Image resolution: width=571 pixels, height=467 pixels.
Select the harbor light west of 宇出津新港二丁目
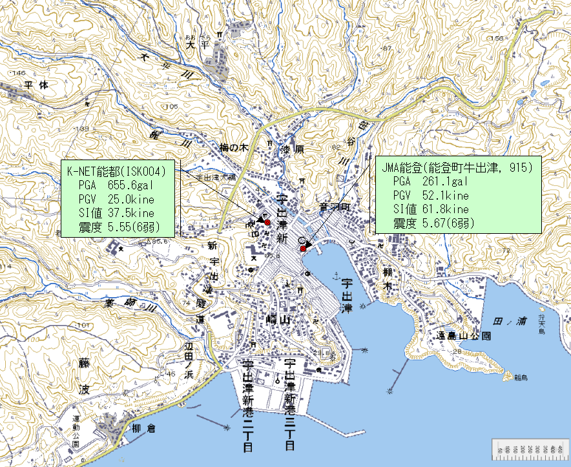coord(227,428)
